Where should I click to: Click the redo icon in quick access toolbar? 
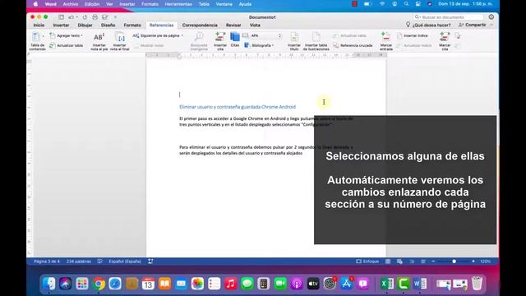[x=85, y=17]
